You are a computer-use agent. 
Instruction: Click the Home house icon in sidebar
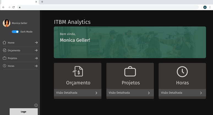coord(4,42)
